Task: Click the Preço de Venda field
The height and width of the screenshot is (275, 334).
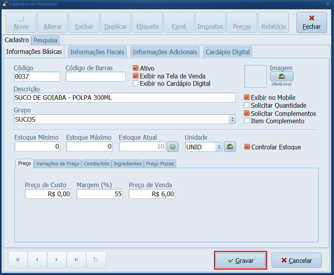Action: point(152,194)
